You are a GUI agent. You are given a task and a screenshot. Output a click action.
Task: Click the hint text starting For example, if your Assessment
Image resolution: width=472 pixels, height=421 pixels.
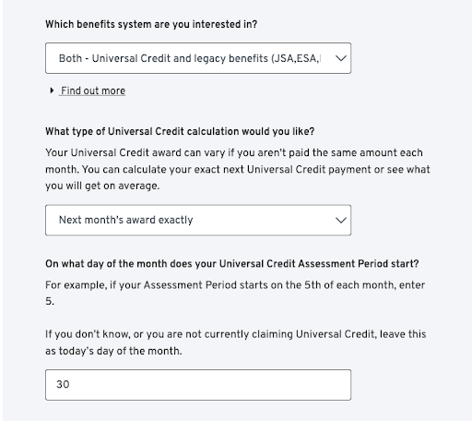click(235, 293)
